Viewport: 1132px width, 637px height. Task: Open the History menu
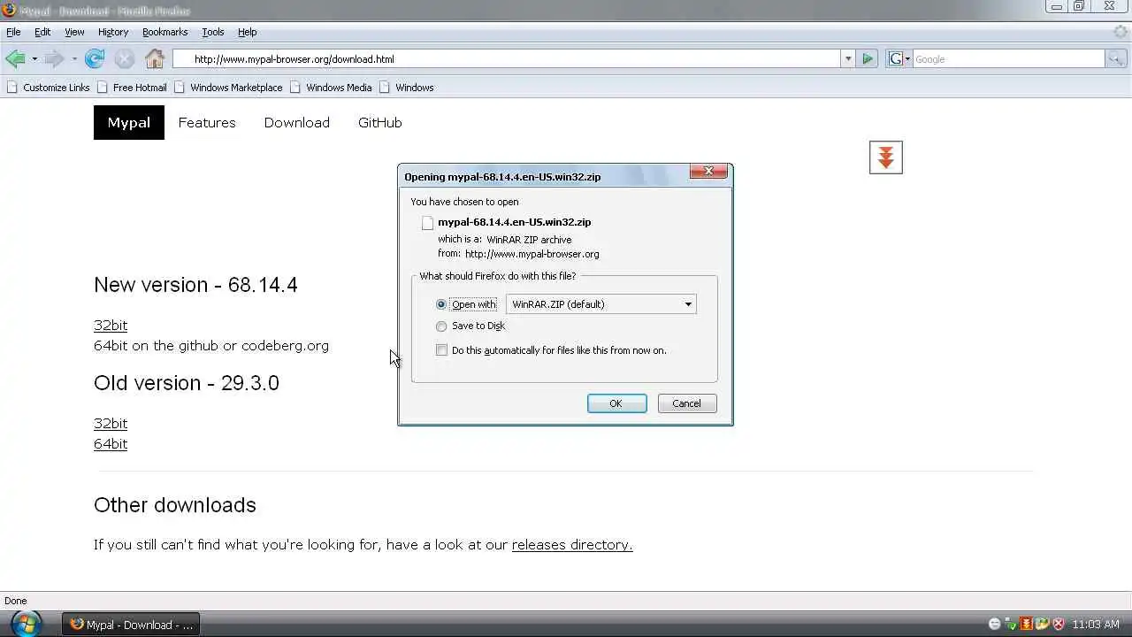(x=113, y=32)
